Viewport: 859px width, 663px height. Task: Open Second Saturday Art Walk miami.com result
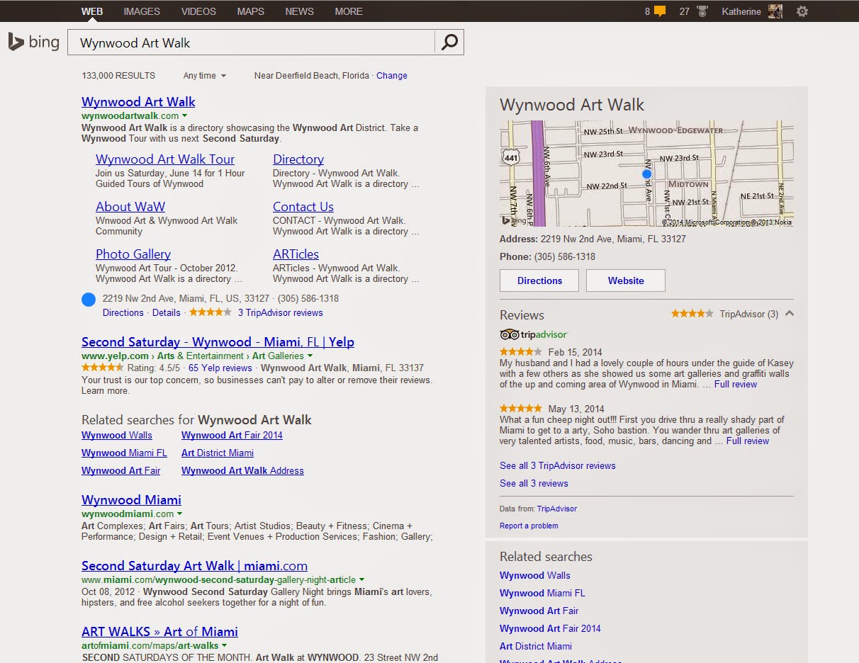(x=194, y=566)
